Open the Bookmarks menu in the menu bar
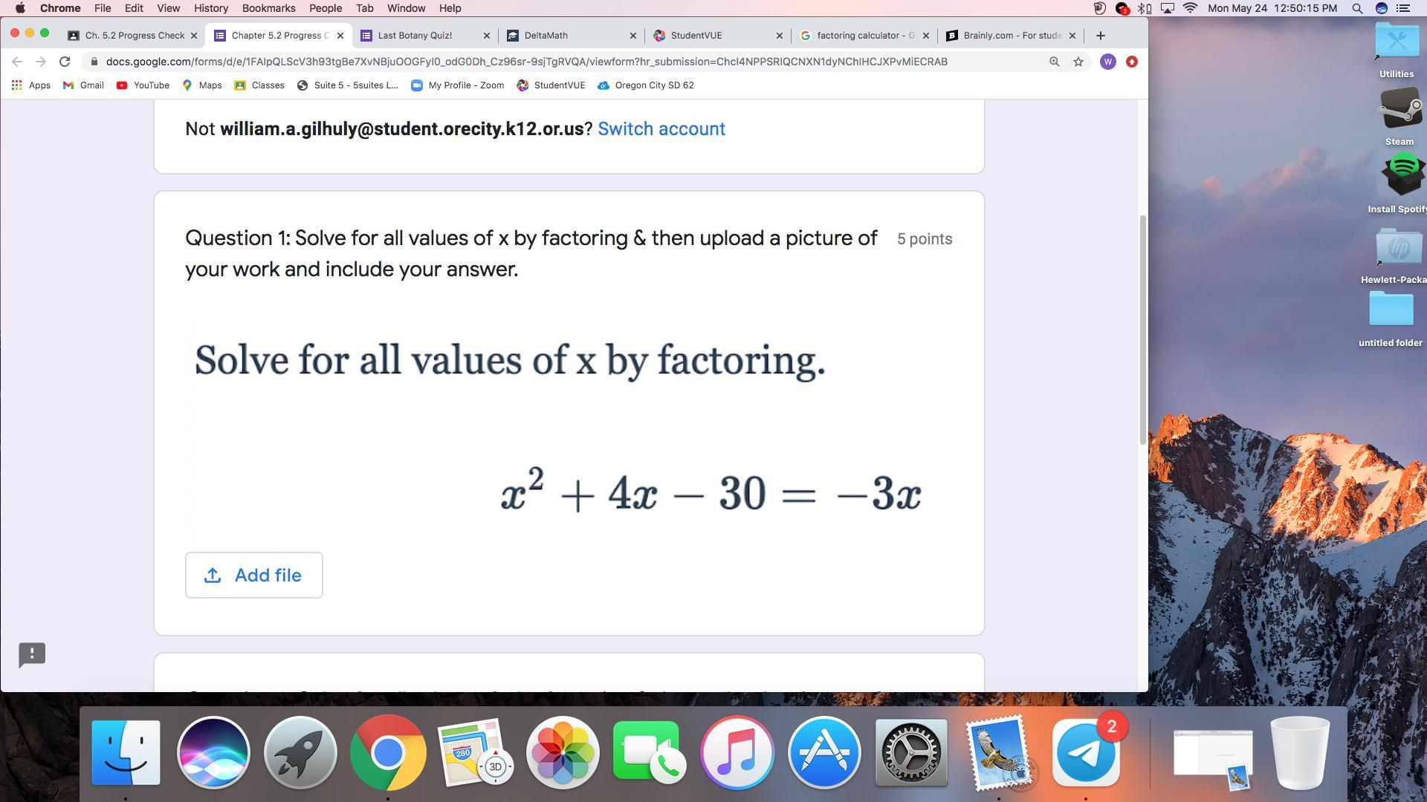 (x=268, y=8)
